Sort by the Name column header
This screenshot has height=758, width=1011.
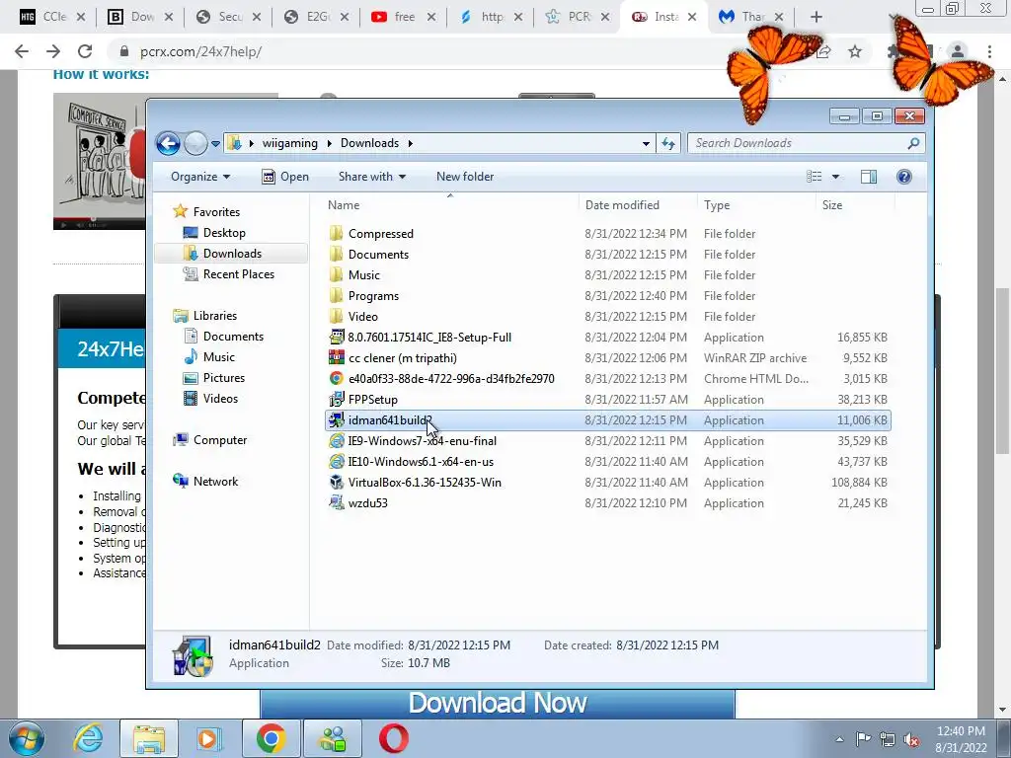pos(449,205)
